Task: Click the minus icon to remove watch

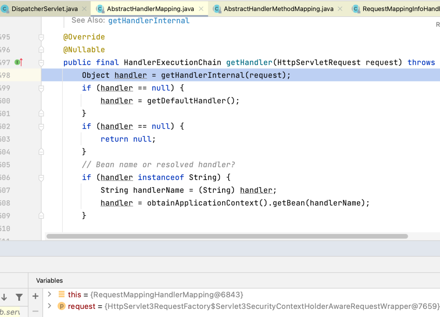Action: click(35, 311)
